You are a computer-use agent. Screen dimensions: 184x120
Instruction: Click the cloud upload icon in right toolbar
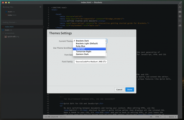tap(180, 25)
